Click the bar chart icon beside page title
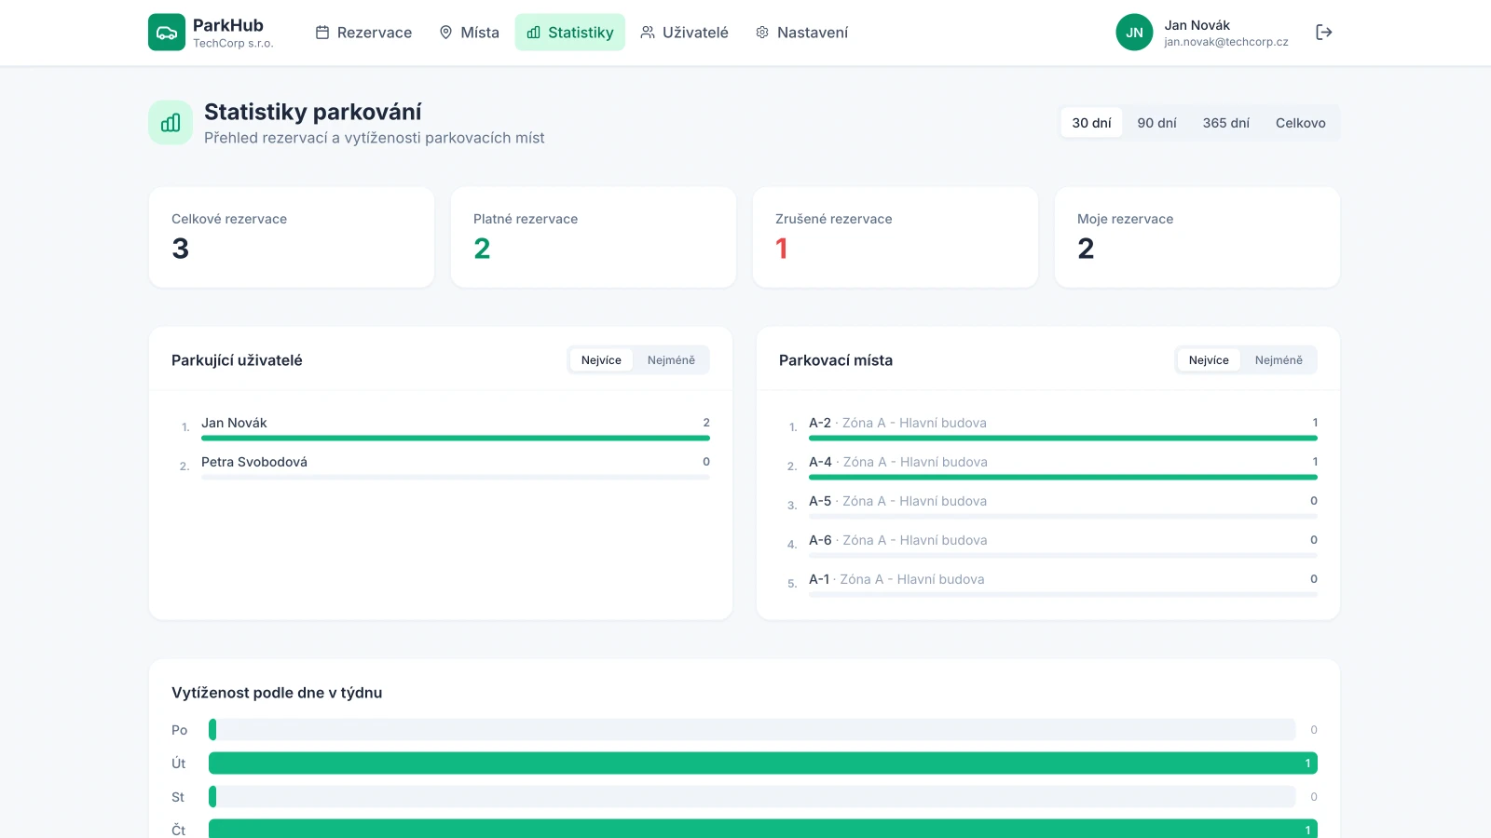Viewport: 1491px width, 838px height. coord(171,123)
